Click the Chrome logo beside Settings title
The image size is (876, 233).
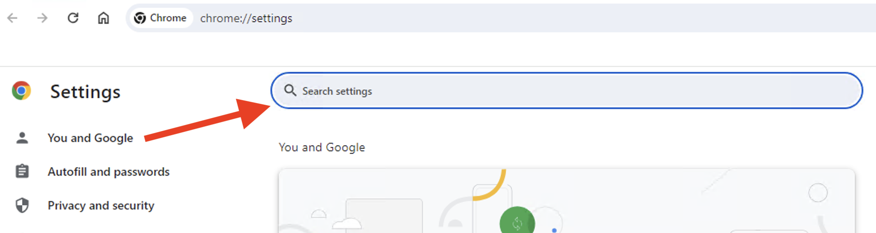[22, 91]
